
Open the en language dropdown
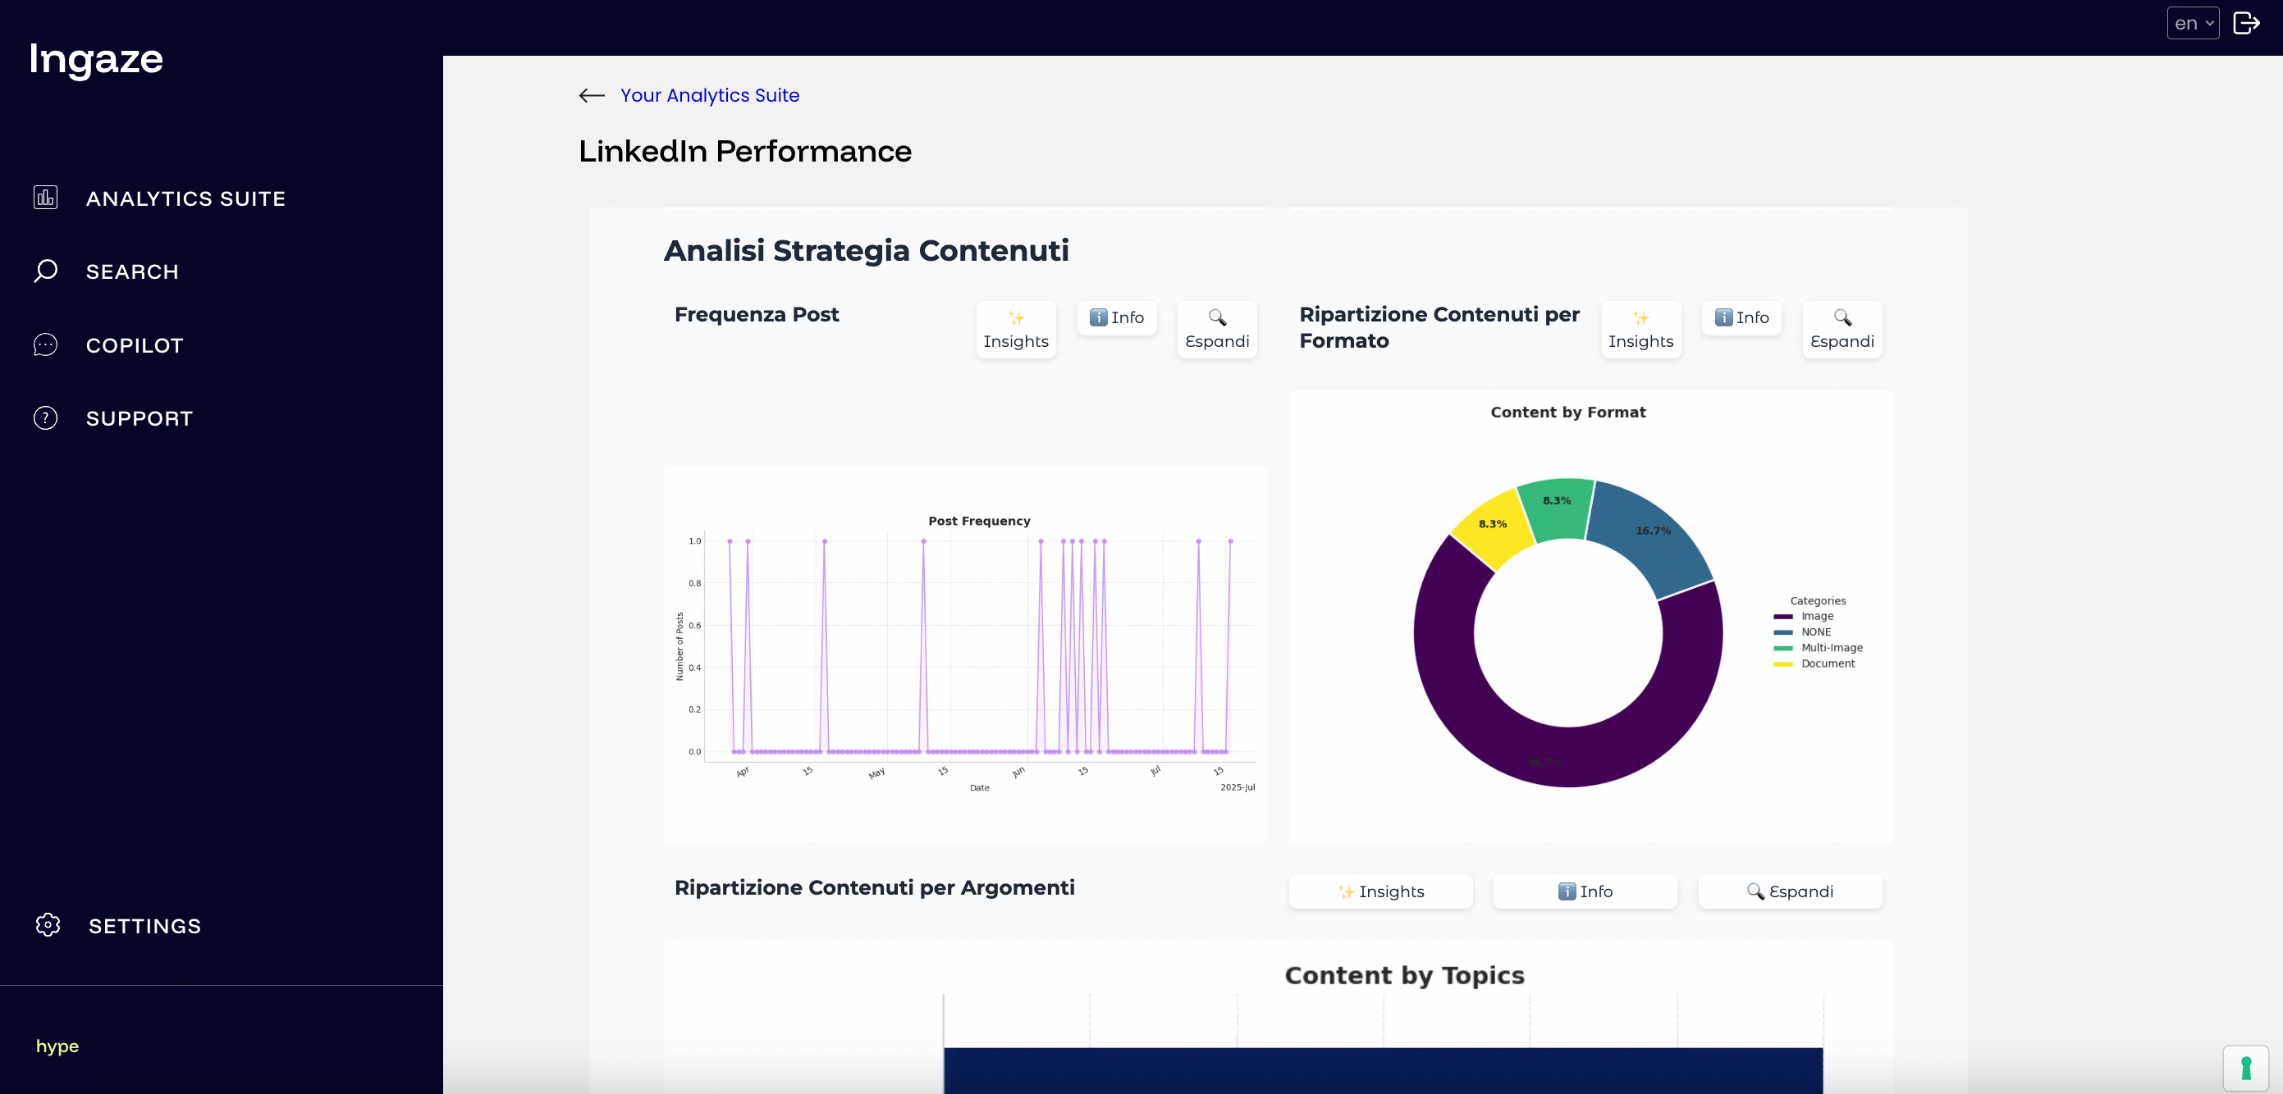pyautogui.click(x=2192, y=23)
